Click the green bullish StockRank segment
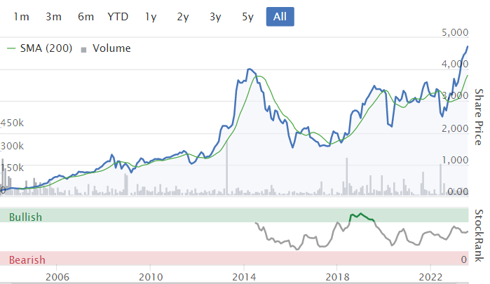Image resolution: width=490 pixels, height=284 pixels. pyautogui.click(x=362, y=217)
